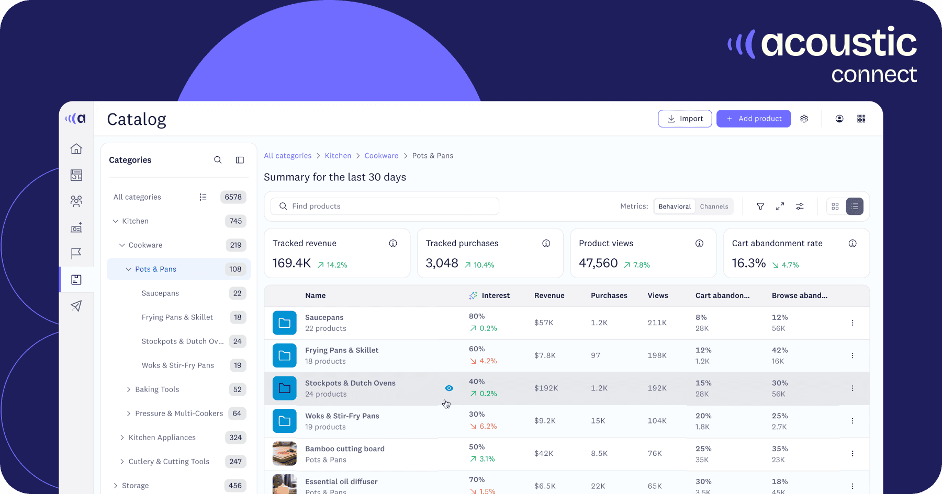The image size is (942, 494).
Task: Collapse the Kitchen category chevron
Action: pyautogui.click(x=116, y=221)
